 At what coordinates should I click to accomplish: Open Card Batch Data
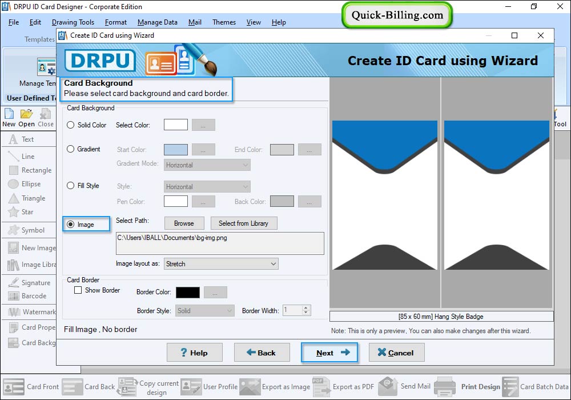pos(536,386)
